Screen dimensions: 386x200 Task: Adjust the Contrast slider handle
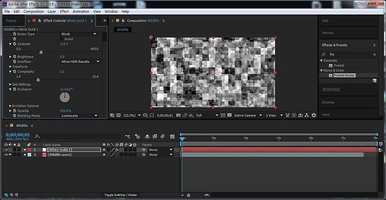pyautogui.click(x=41, y=52)
